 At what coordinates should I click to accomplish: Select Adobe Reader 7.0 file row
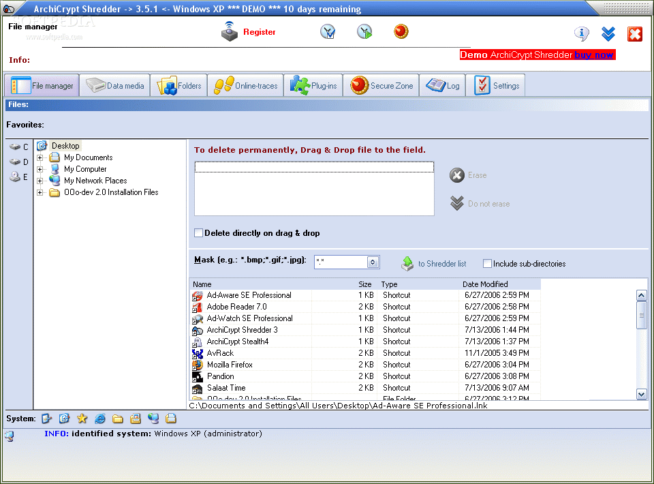(365, 307)
